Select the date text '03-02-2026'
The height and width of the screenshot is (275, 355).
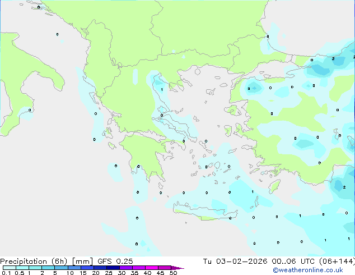click(x=241, y=262)
